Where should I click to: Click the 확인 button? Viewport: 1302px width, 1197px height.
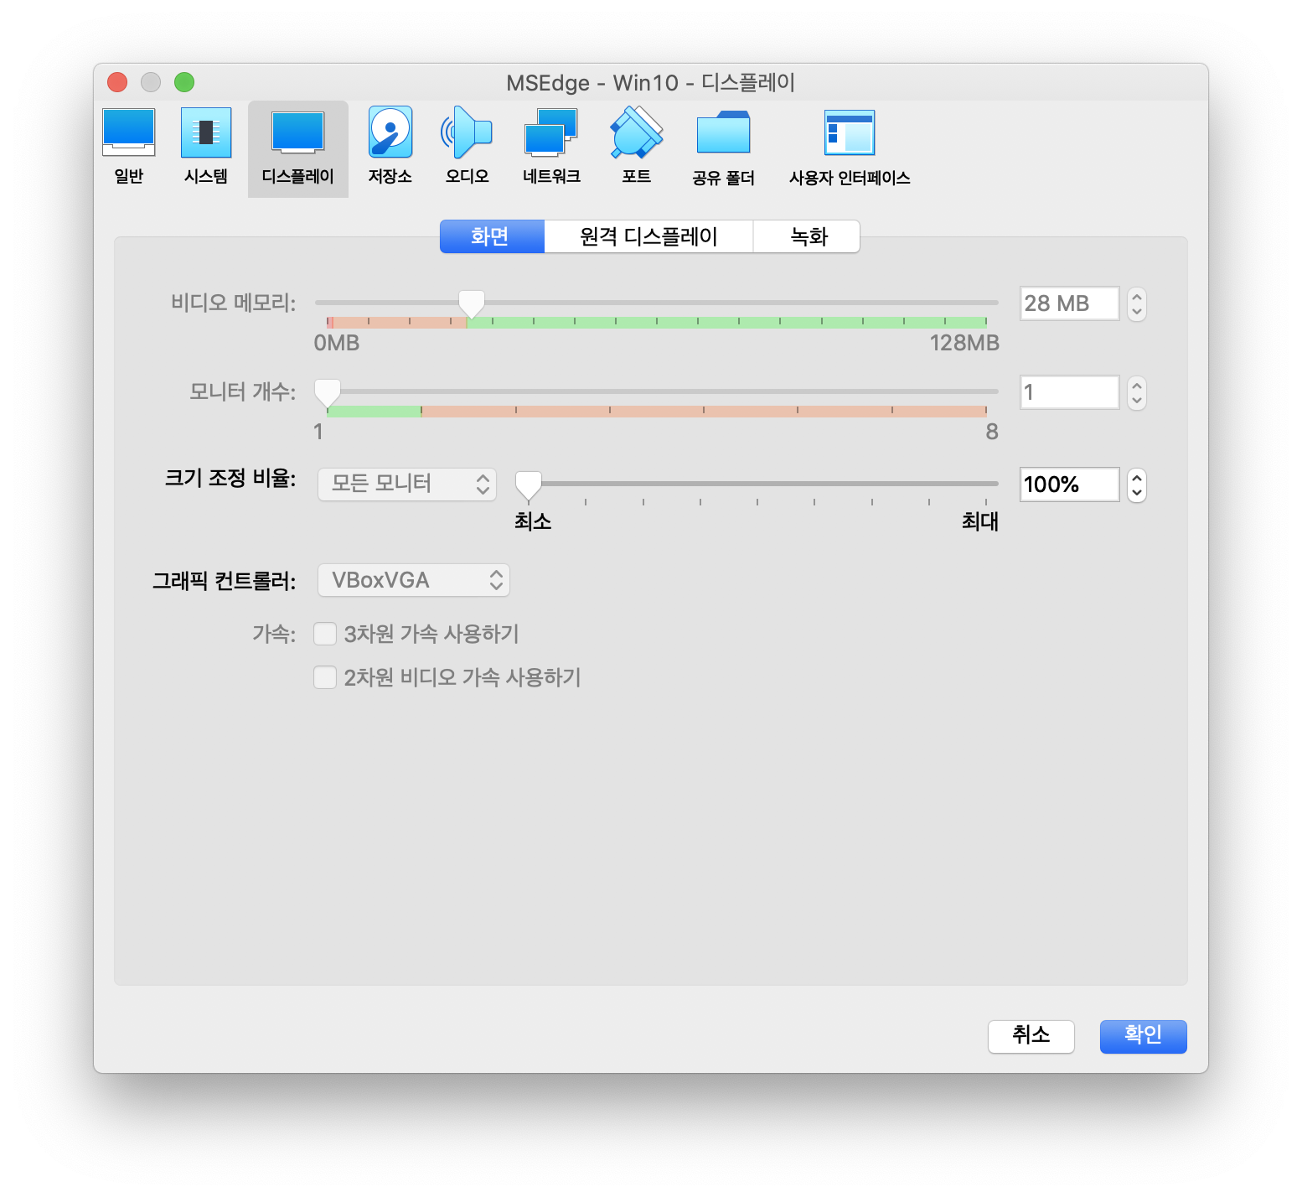pos(1143,1036)
